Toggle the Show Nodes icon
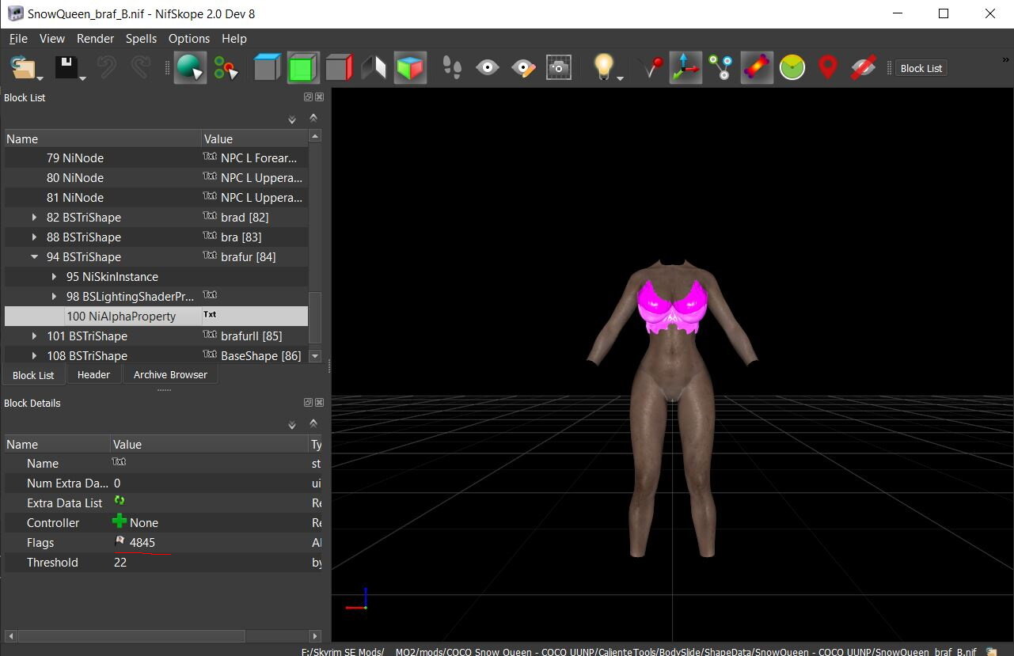The width and height of the screenshot is (1014, 656). click(720, 67)
